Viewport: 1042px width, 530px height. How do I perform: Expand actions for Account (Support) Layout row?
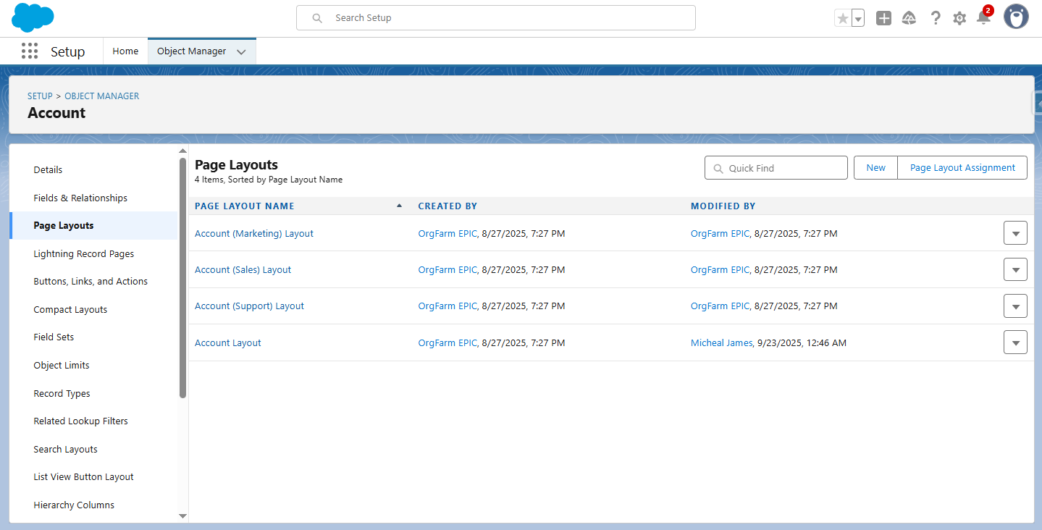click(x=1015, y=306)
